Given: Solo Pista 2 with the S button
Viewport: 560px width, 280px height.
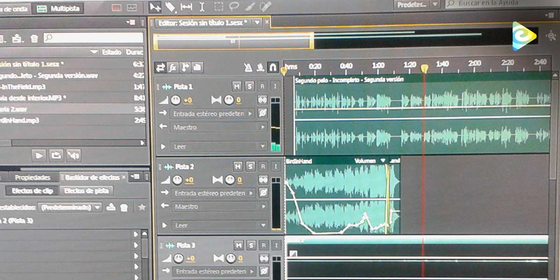Looking at the screenshot, I should coord(251,167).
